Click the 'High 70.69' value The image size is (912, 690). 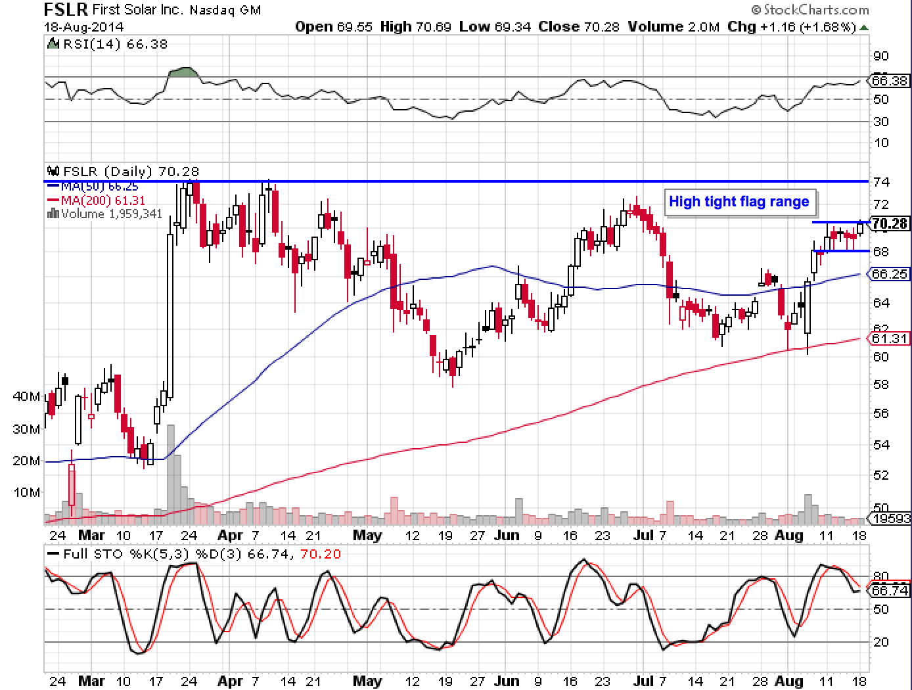point(416,27)
